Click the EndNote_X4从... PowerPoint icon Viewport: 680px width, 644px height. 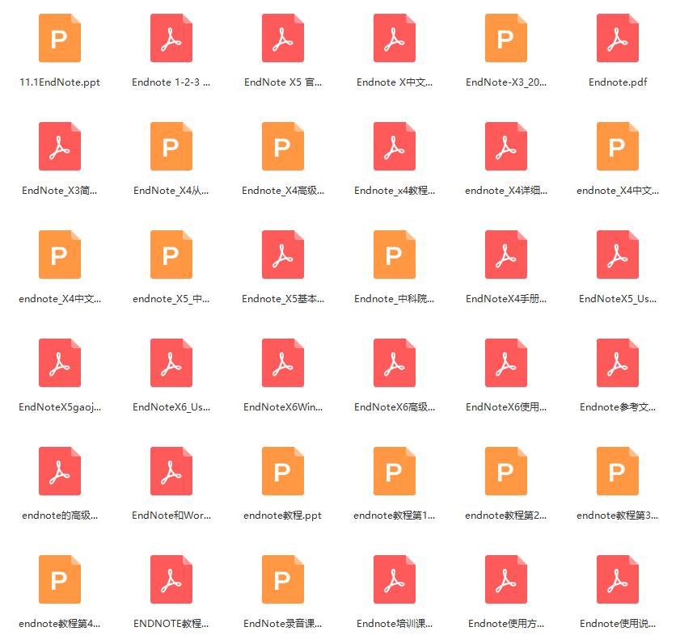click(171, 146)
